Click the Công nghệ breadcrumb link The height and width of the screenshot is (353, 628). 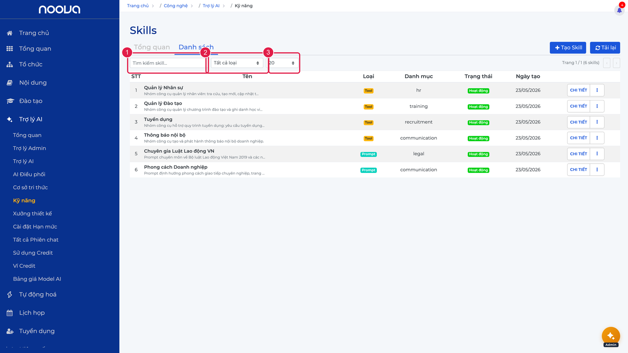(176, 6)
